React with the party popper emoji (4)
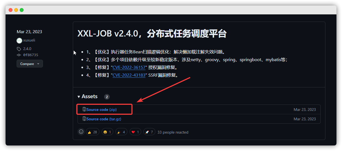 click(x=121, y=132)
